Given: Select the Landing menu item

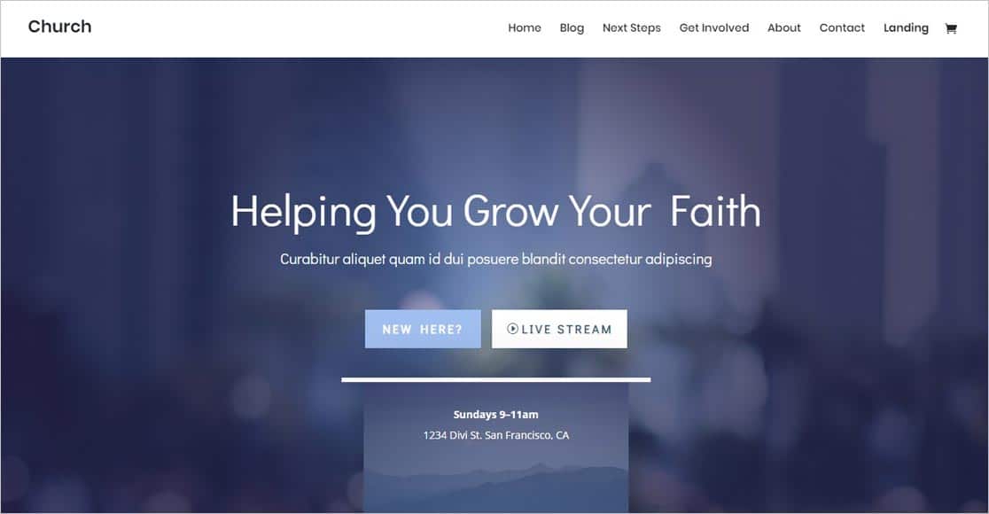Looking at the screenshot, I should point(906,27).
